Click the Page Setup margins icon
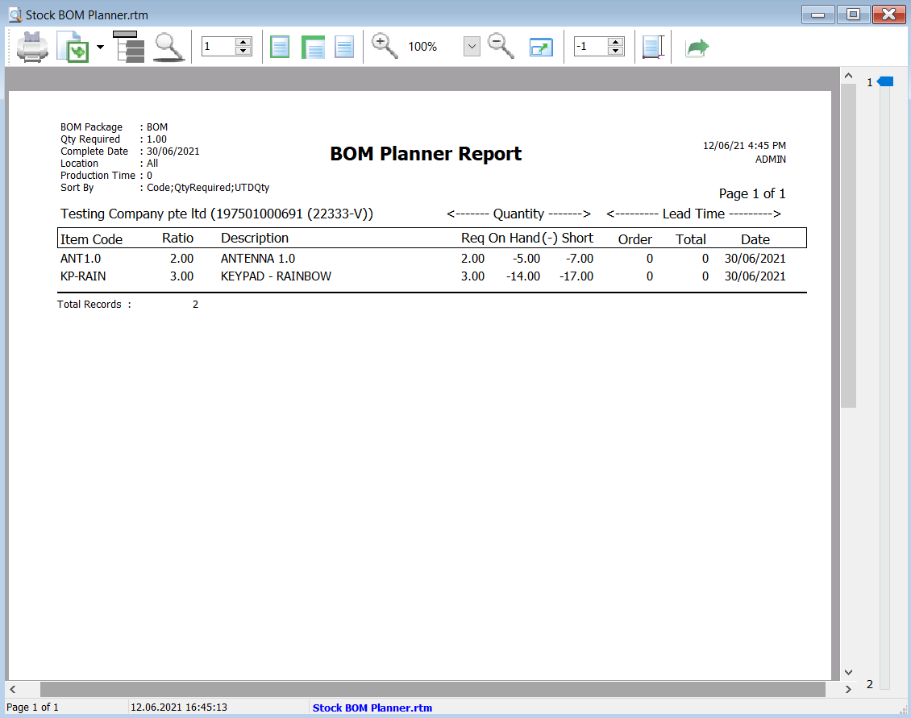Screen dimensions: 911x718 pos(653,46)
